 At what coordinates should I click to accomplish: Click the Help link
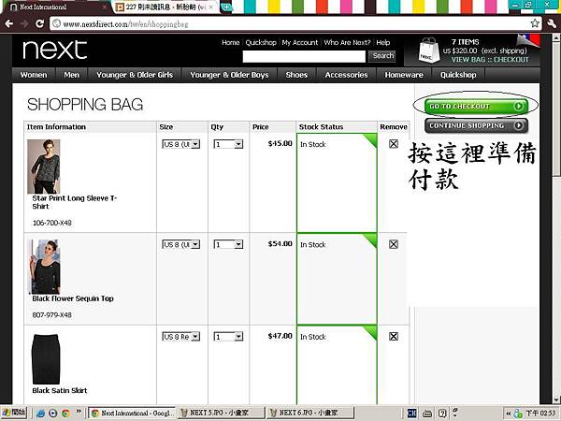pyautogui.click(x=382, y=43)
